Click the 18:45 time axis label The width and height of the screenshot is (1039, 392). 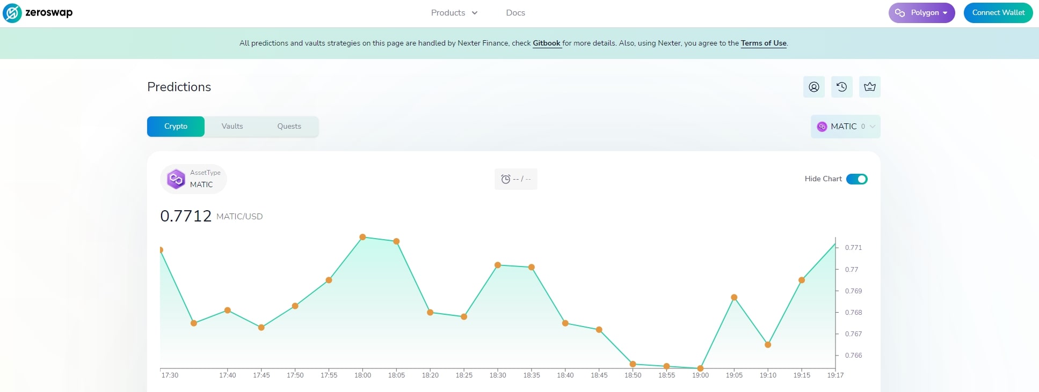click(x=599, y=375)
